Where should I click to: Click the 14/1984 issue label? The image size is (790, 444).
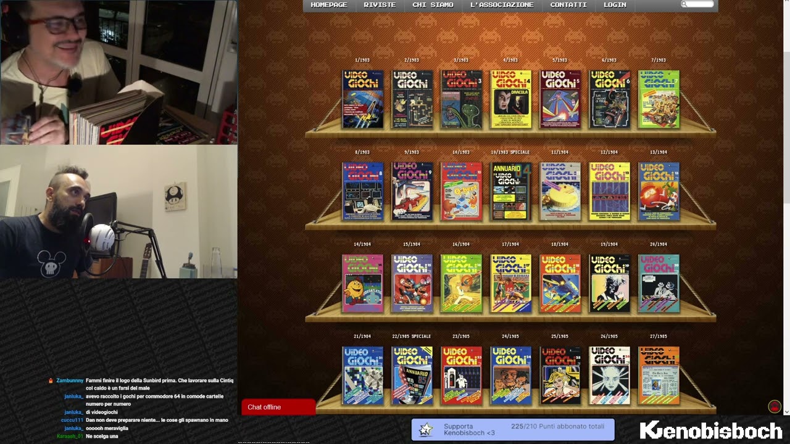(362, 245)
